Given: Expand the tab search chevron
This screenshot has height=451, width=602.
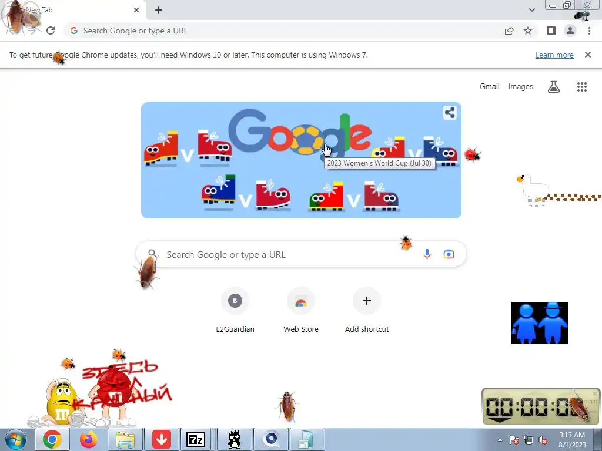Looking at the screenshot, I should tap(531, 10).
